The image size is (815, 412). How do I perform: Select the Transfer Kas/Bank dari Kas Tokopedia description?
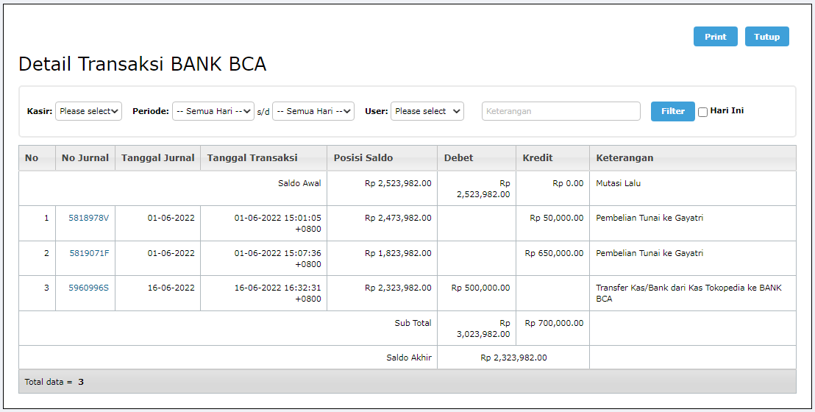tap(688, 294)
